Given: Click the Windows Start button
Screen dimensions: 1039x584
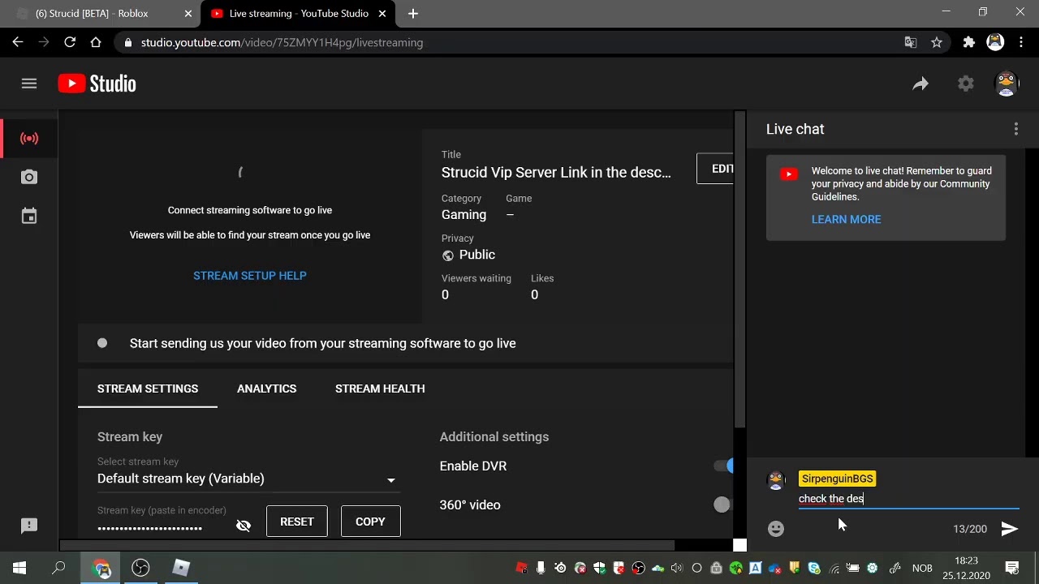Looking at the screenshot, I should (19, 568).
